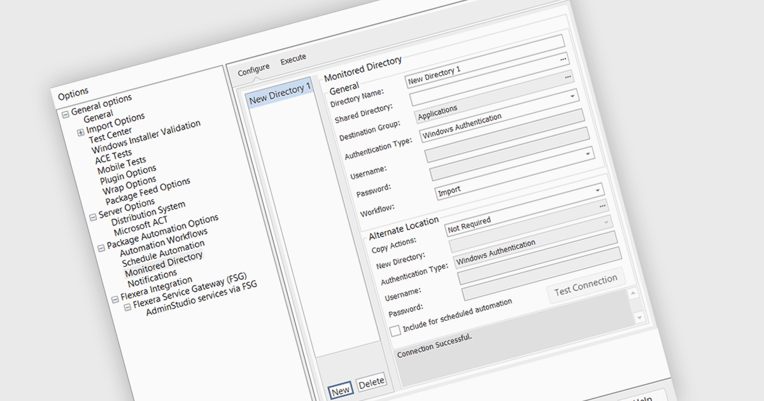The image size is (764, 401).
Task: Select Monitored Directory in the tree
Action: pyautogui.click(x=164, y=264)
